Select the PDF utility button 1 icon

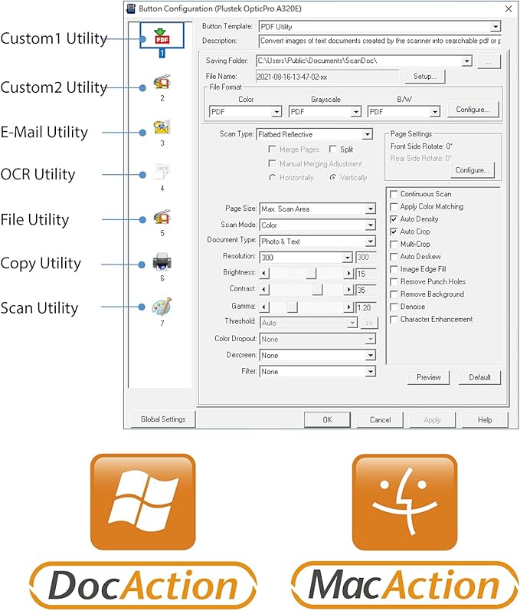pyautogui.click(x=162, y=36)
